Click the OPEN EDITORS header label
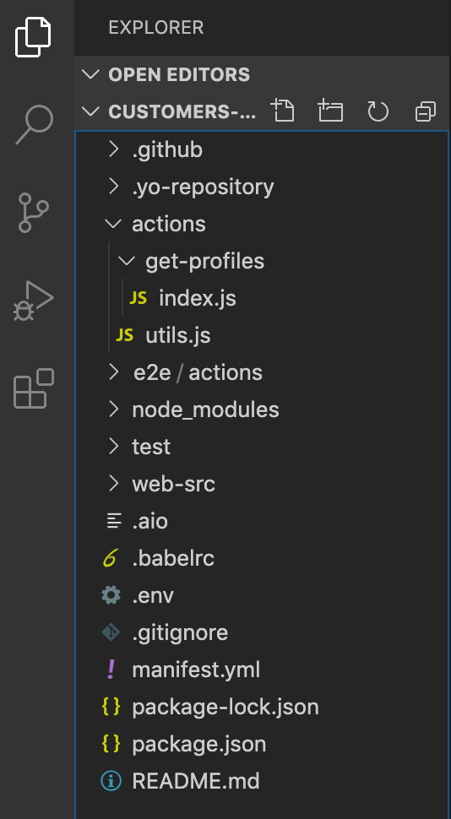Image resolution: width=451 pixels, height=819 pixels. (x=179, y=74)
